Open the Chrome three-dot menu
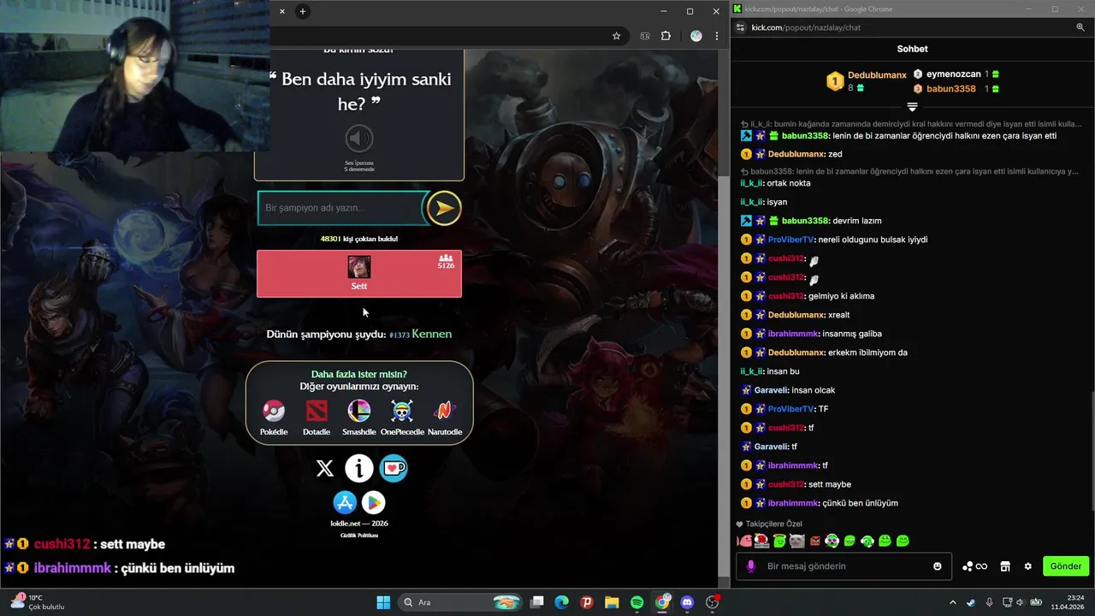The height and width of the screenshot is (616, 1095). pyautogui.click(x=717, y=36)
